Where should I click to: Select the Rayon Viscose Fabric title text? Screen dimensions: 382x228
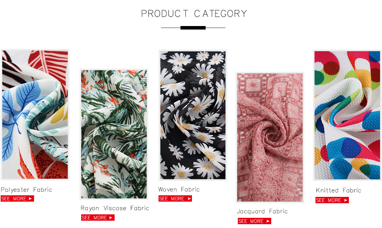pyautogui.click(x=115, y=208)
